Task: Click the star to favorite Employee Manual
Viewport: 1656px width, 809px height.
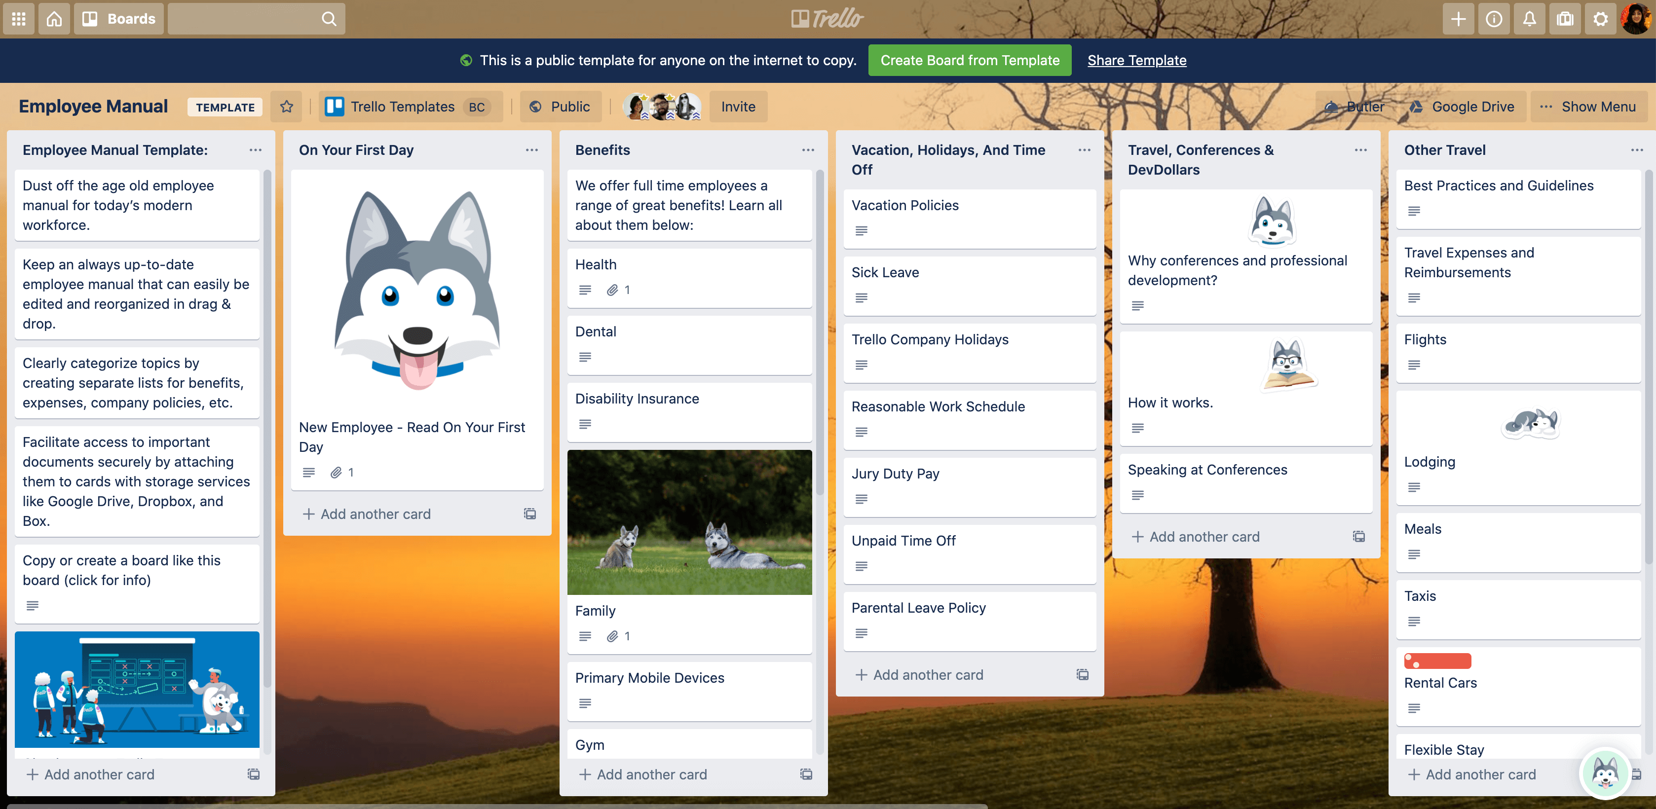Action: [x=285, y=107]
